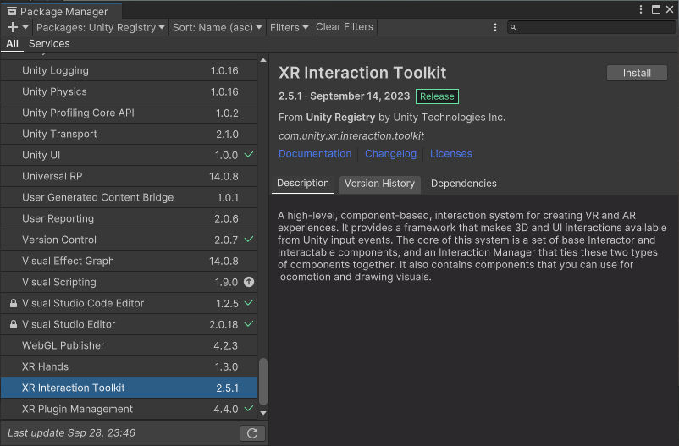This screenshot has height=446, width=679.
Task: Click lock icon next to Visual Studio Code Editor
Action: [x=13, y=303]
